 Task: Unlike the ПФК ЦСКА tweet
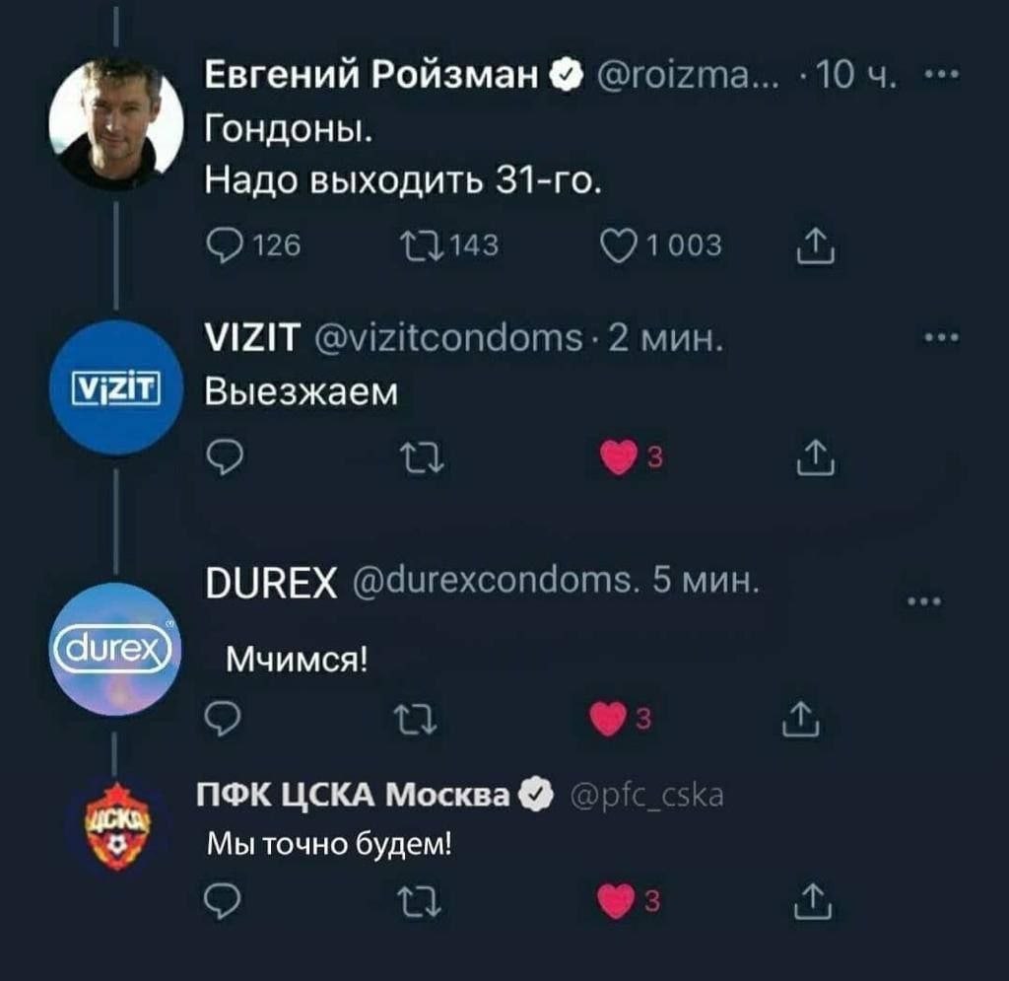pos(616,901)
